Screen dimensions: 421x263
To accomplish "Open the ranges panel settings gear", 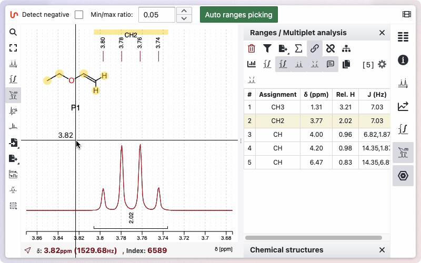I will (382, 64).
